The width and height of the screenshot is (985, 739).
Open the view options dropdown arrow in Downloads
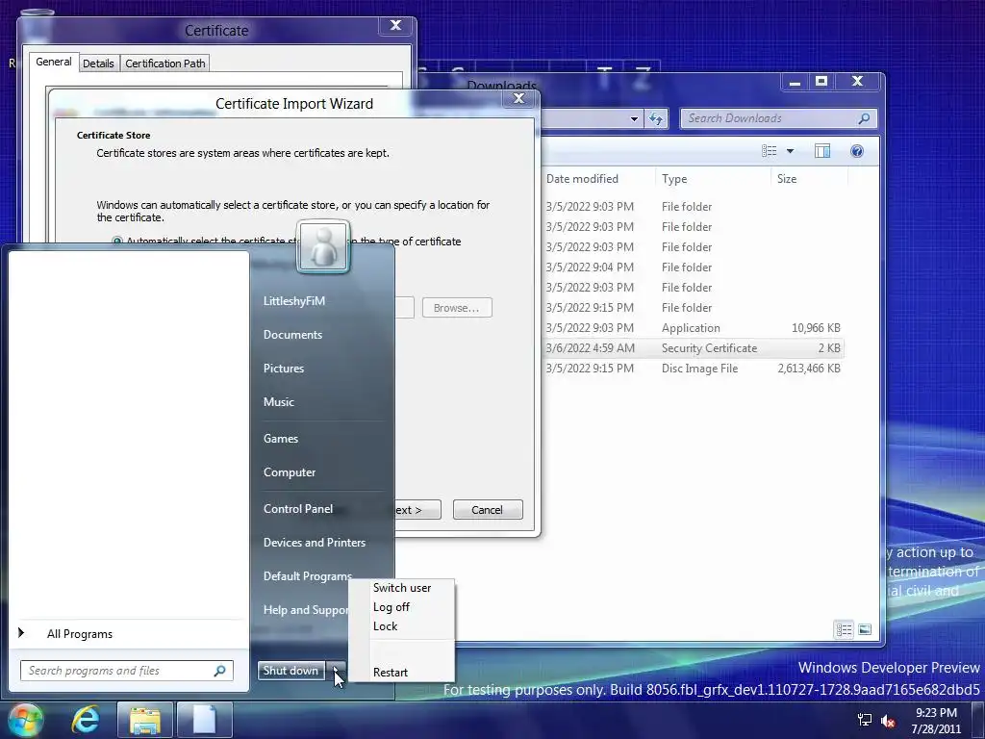pos(791,151)
